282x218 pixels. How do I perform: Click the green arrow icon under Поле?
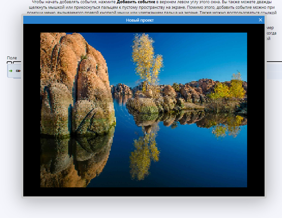coord(11,71)
